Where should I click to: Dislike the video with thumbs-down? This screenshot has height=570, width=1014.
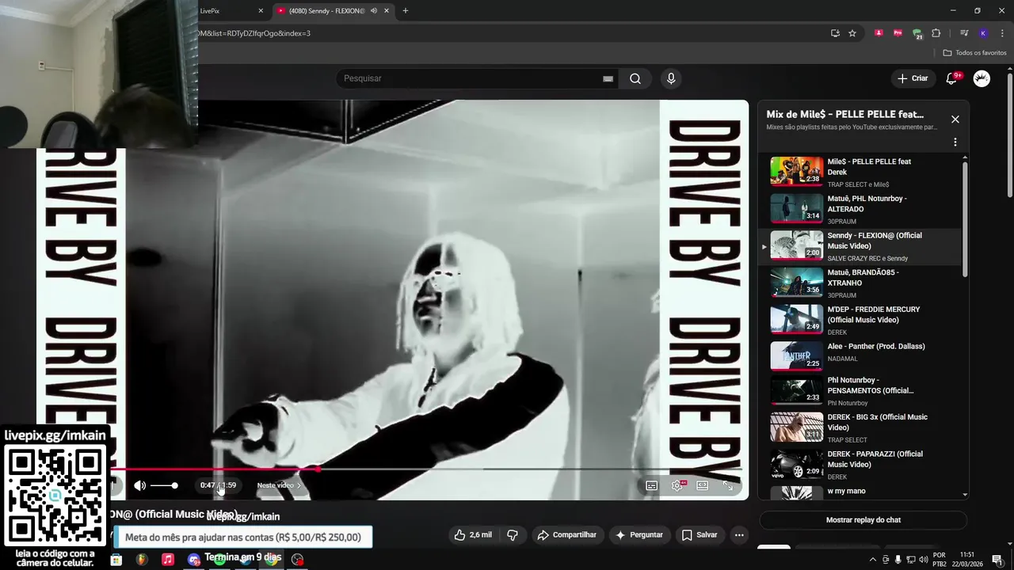click(x=513, y=535)
